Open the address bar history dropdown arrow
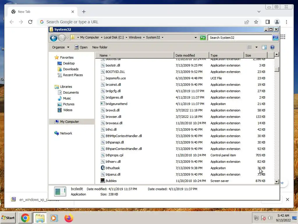The image size is (298, 224). tap(196, 38)
